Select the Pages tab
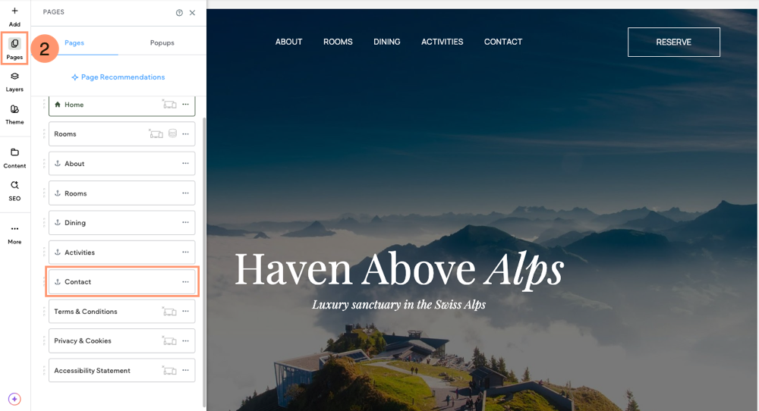 coord(74,43)
